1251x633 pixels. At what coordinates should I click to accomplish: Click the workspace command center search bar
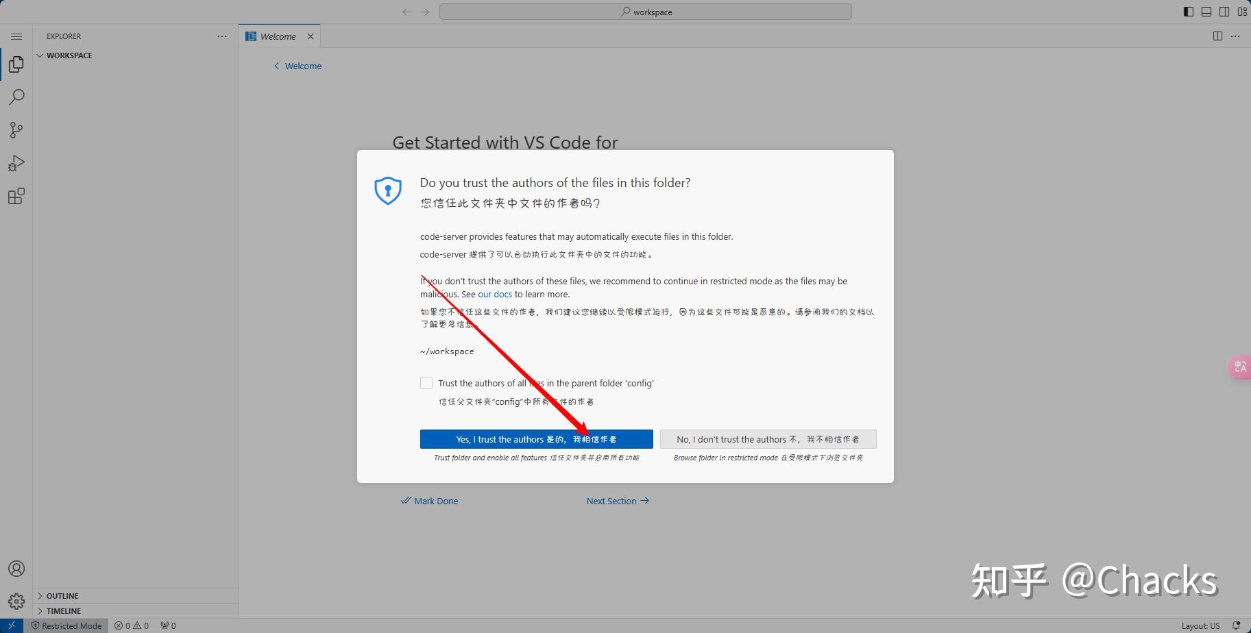[x=644, y=12]
